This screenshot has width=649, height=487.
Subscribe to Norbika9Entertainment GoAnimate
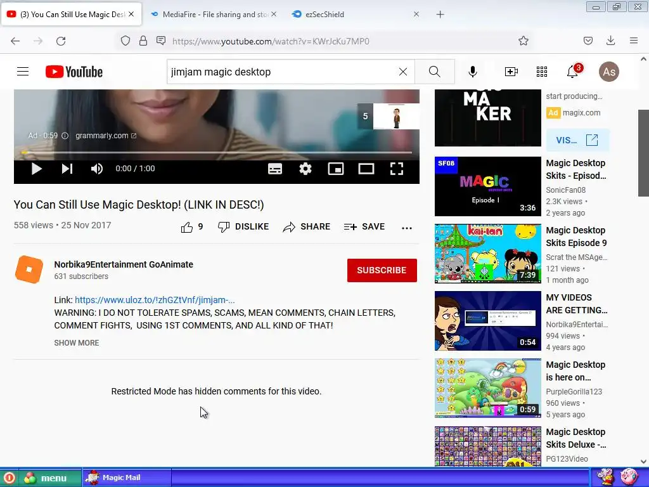tap(382, 270)
